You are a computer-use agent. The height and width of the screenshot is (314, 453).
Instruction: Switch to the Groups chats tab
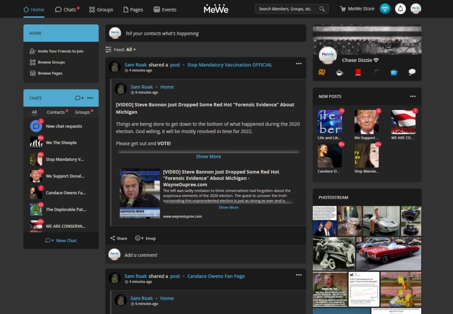tap(82, 112)
